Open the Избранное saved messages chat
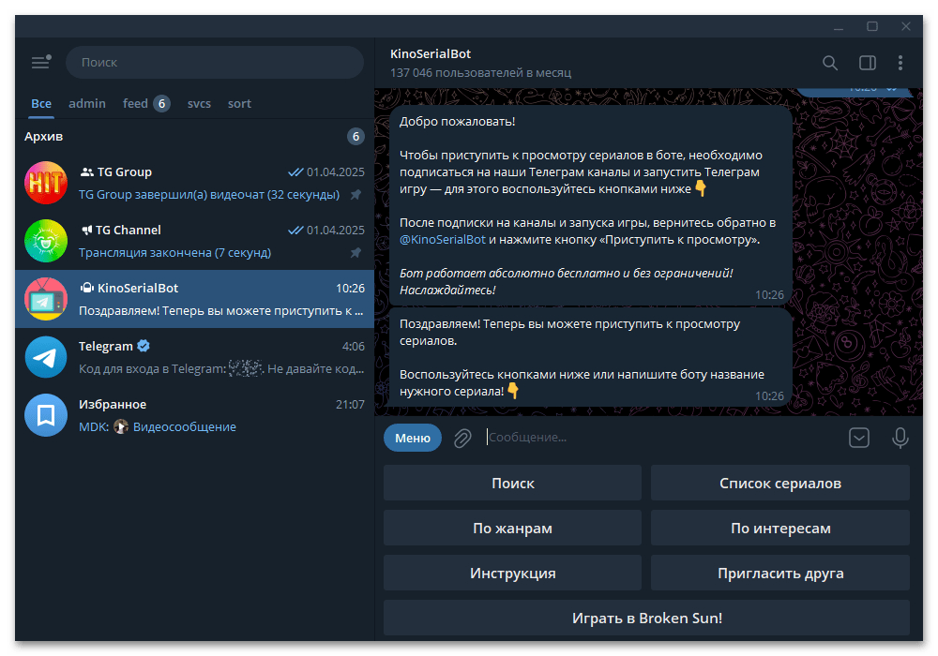Viewport: 938px width, 656px height. pyautogui.click(x=194, y=415)
